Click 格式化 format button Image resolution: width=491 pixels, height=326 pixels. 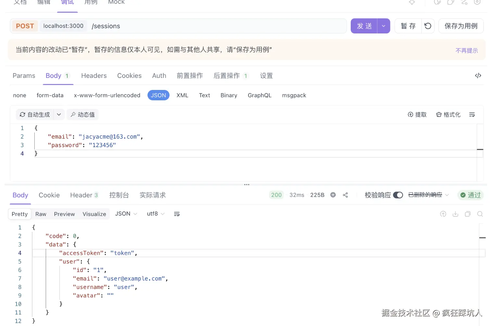448,115
